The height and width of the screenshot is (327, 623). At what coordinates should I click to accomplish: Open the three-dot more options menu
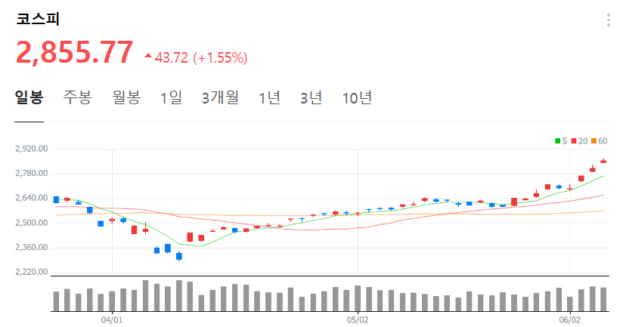[x=609, y=20]
